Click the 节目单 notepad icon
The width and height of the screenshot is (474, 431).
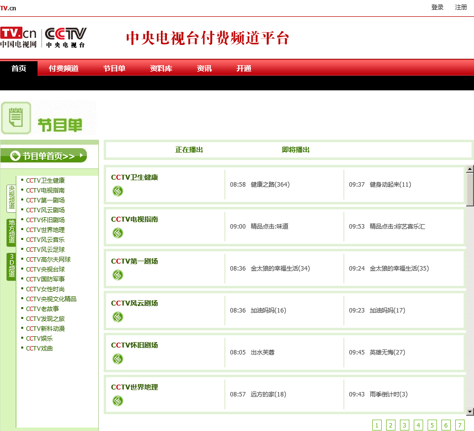(x=16, y=118)
